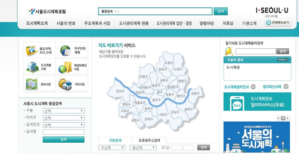The image size is (299, 154).
Task: Click the TALK phone notification banner icon
Action: coord(237,103)
